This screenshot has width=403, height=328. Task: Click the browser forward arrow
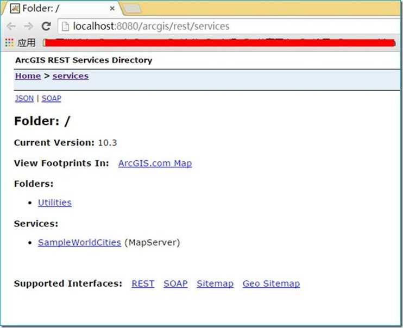(x=28, y=26)
